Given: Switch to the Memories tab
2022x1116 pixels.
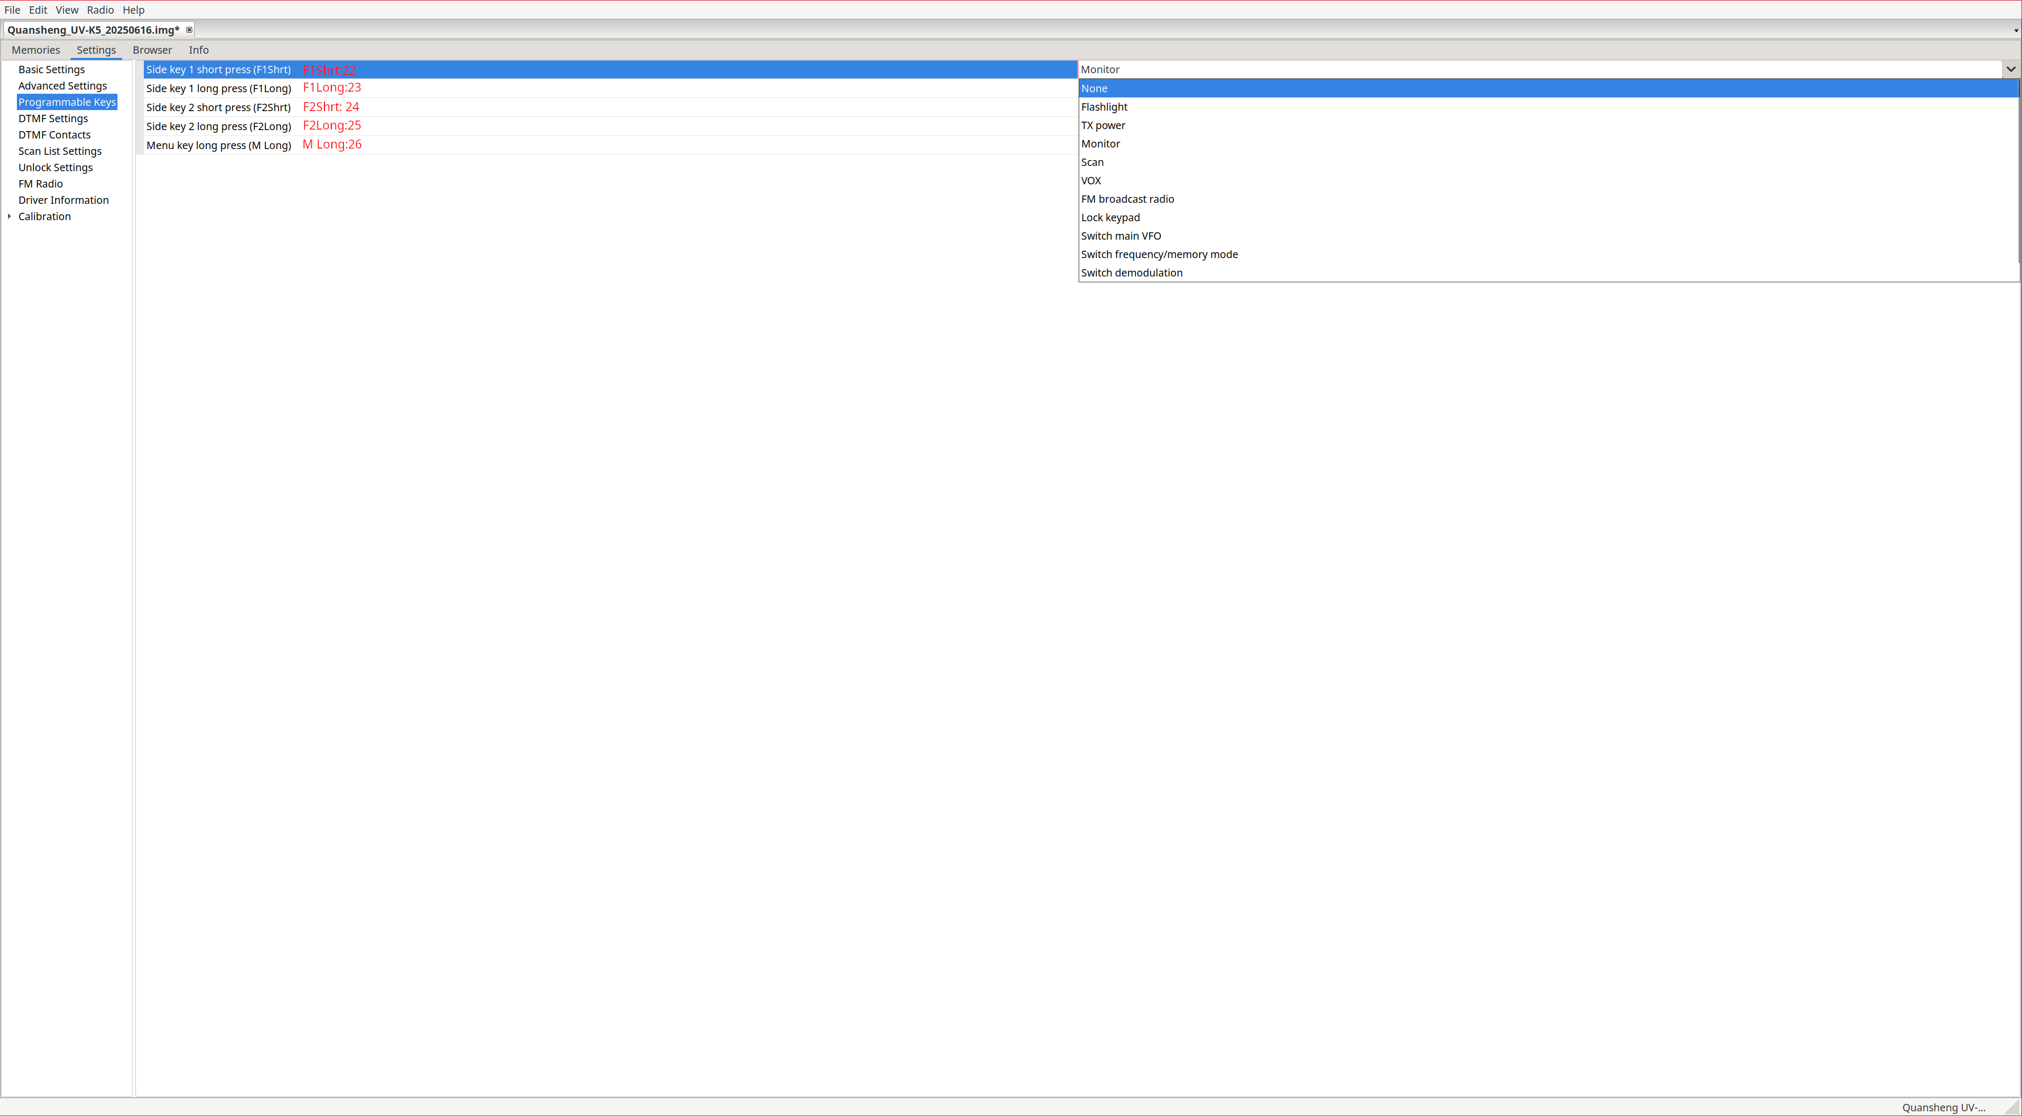Looking at the screenshot, I should point(35,50).
